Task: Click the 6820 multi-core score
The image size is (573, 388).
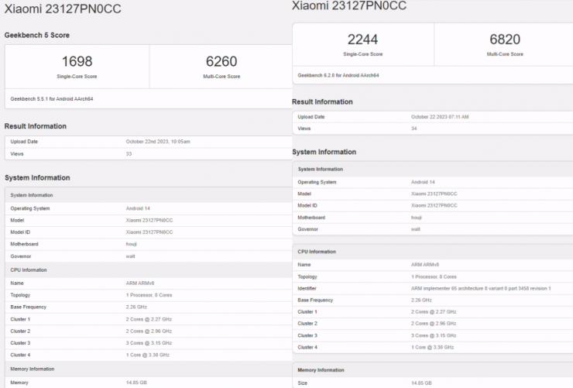Action: [x=505, y=39]
